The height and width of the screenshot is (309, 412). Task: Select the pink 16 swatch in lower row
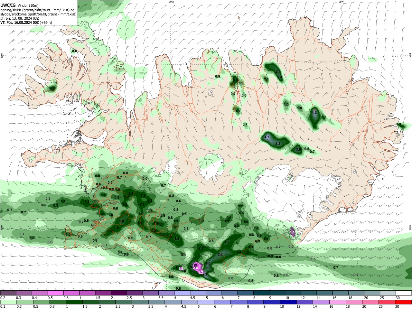click(337, 302)
